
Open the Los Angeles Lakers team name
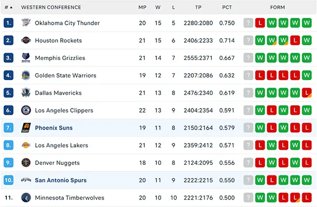pos(61,145)
